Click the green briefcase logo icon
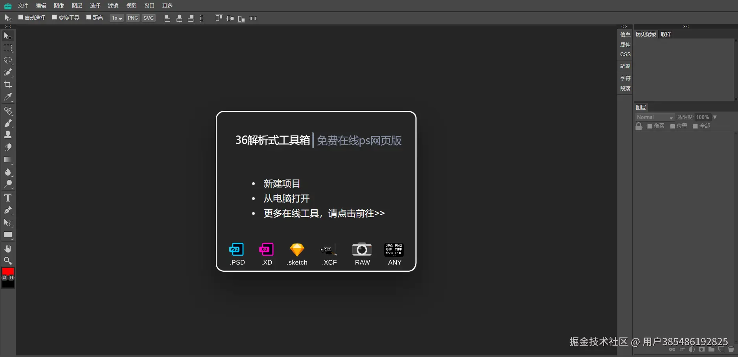 8,6
